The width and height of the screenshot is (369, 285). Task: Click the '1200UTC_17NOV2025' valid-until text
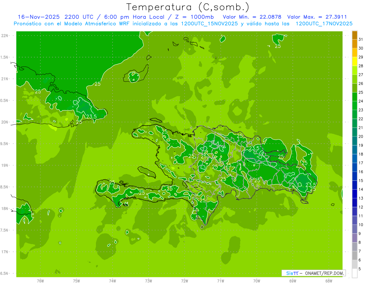[x=324, y=24]
